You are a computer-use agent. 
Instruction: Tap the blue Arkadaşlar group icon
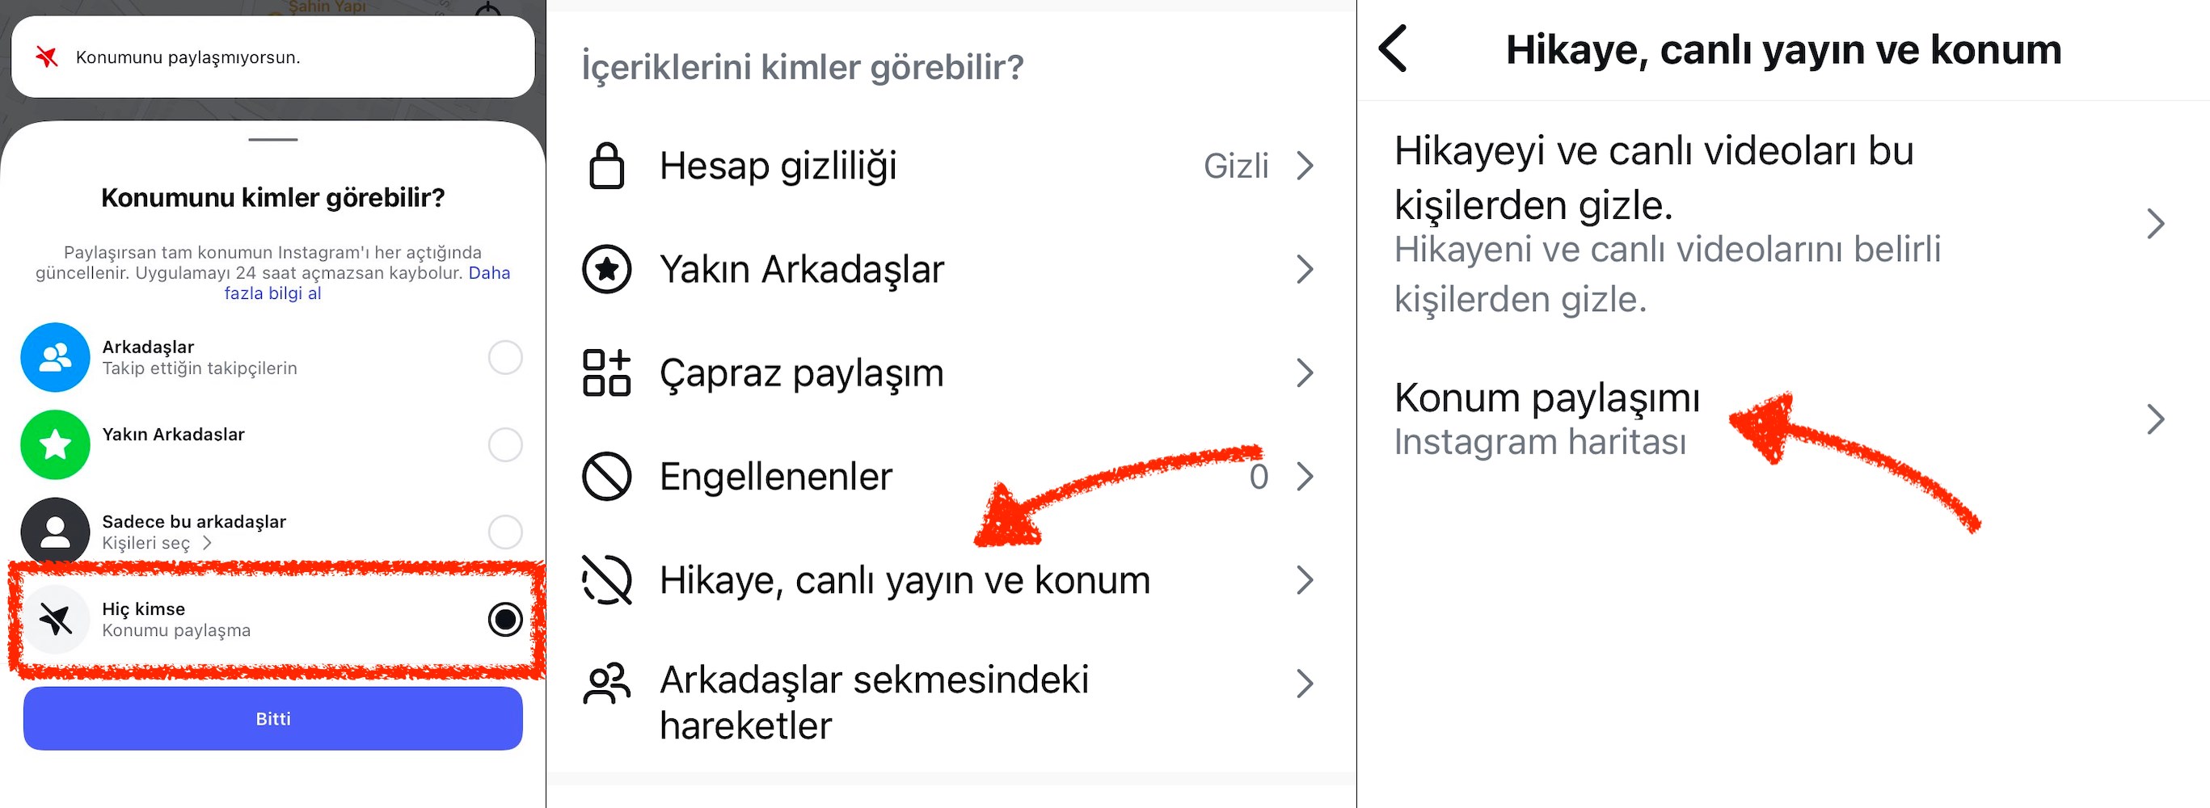point(55,357)
